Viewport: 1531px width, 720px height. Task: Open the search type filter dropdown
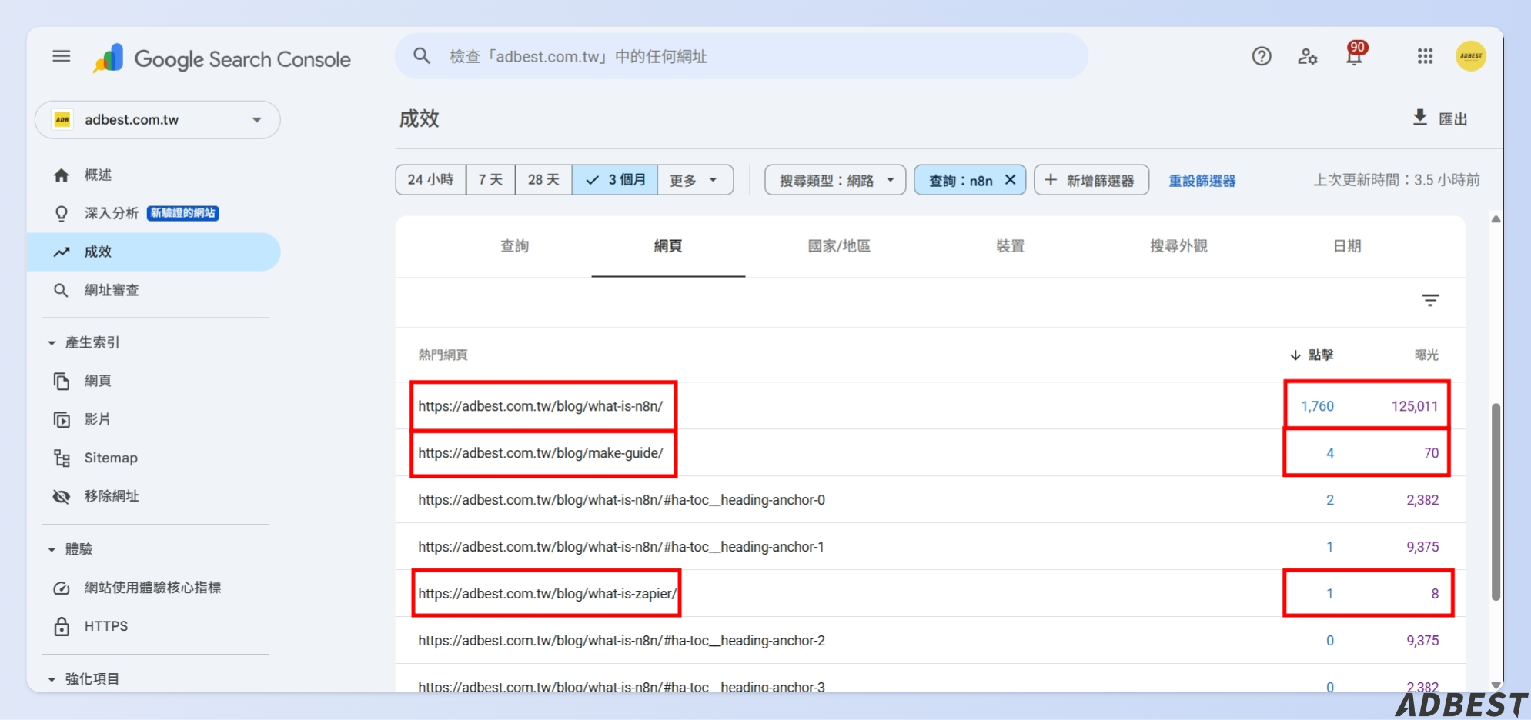pos(834,180)
